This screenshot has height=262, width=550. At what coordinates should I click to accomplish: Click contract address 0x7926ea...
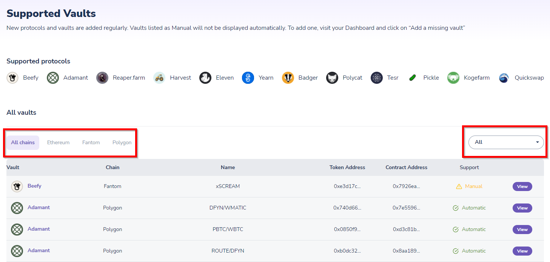406,186
